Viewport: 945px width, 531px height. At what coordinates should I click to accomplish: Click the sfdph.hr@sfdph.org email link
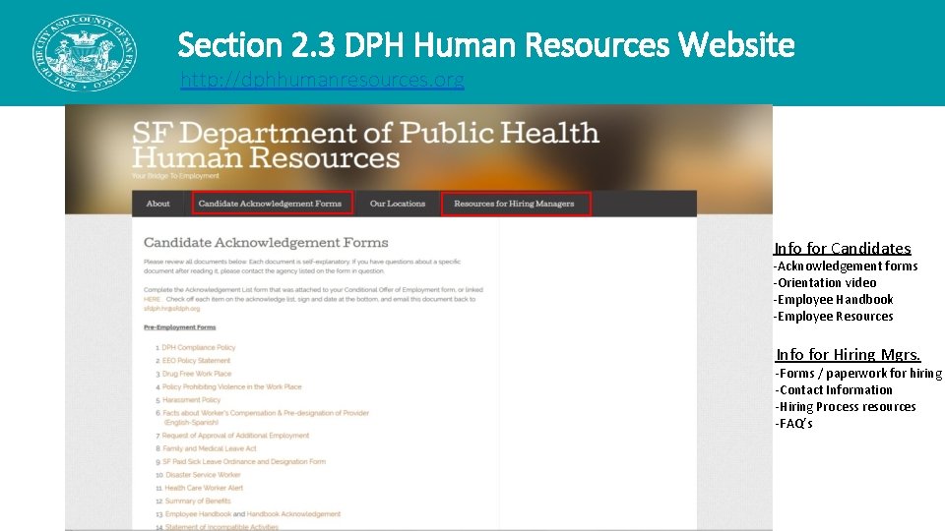pos(171,308)
